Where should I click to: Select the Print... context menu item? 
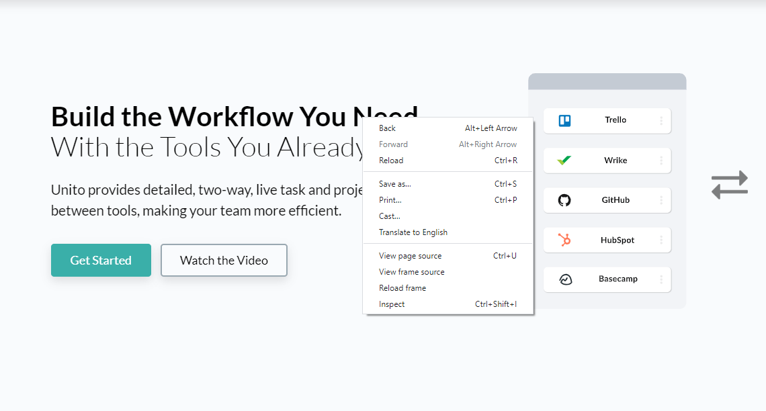click(448, 199)
